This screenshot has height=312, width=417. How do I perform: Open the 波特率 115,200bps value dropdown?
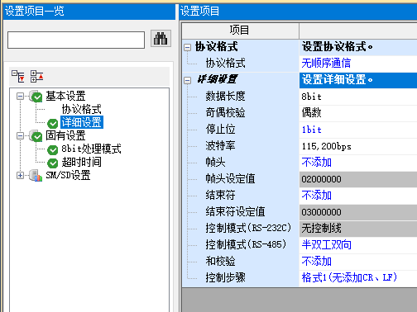pos(358,146)
